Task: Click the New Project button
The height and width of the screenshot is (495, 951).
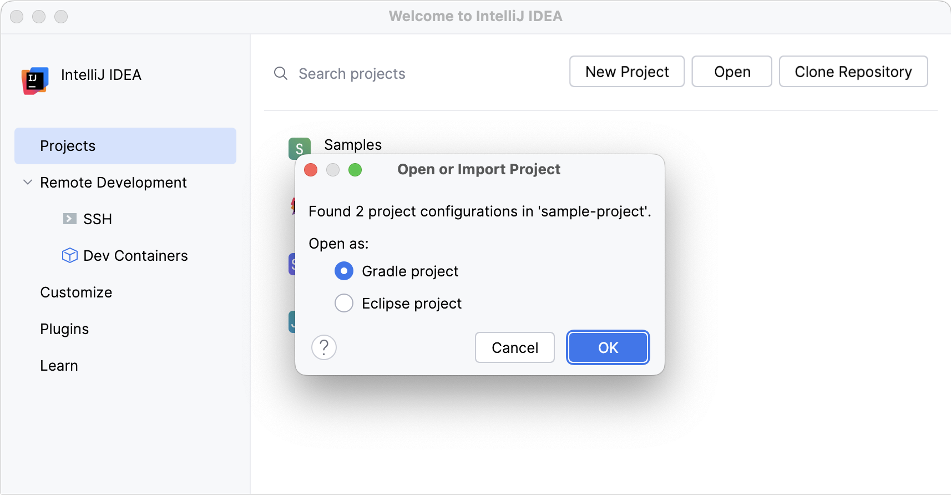Action: (x=626, y=72)
